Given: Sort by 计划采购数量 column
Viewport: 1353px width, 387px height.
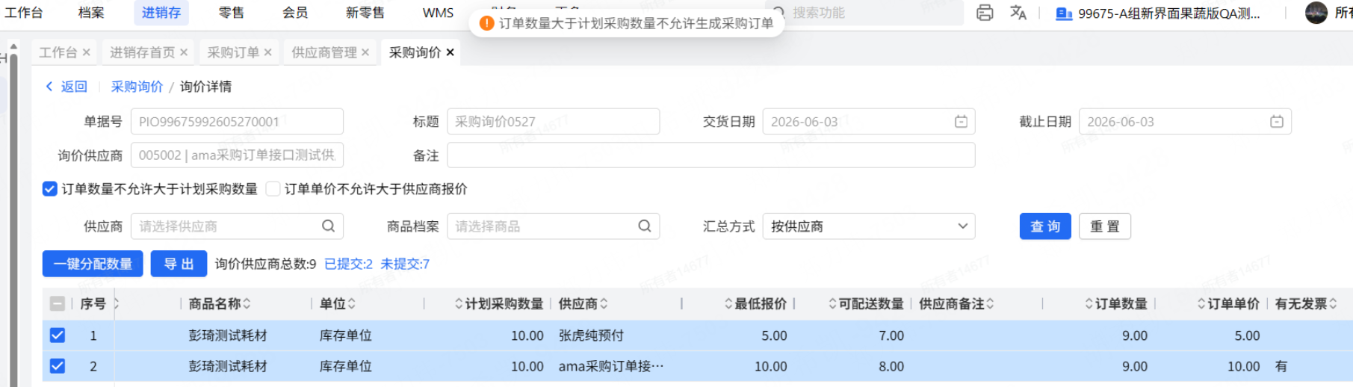Looking at the screenshot, I should pos(499,303).
